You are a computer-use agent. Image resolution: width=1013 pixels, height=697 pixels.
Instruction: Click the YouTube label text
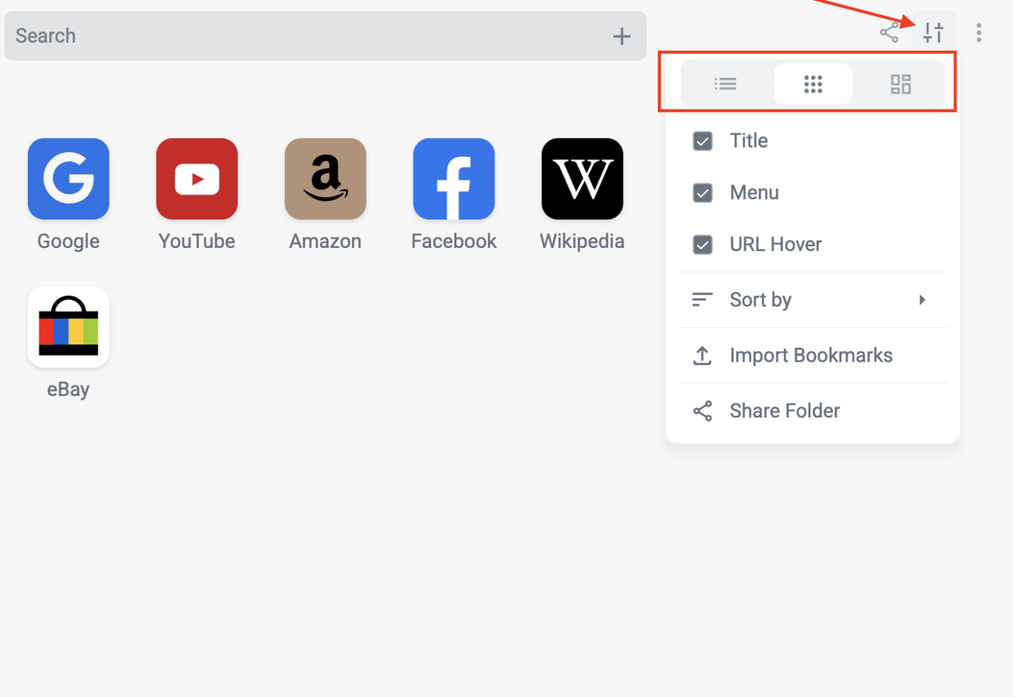click(x=197, y=241)
